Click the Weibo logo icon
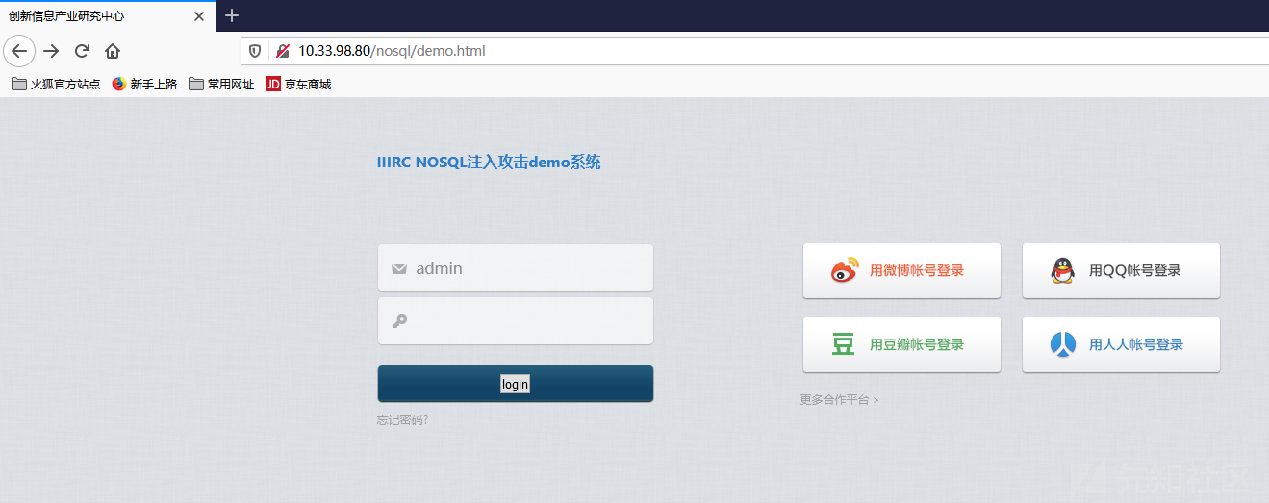 pyautogui.click(x=844, y=271)
